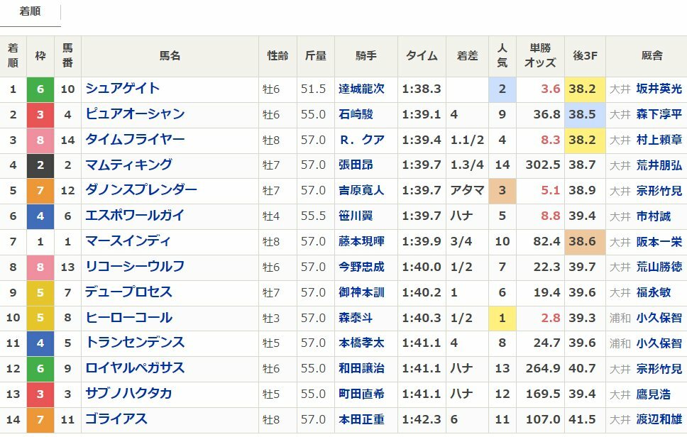Open trainer 村上頼章 link

pos(659,140)
